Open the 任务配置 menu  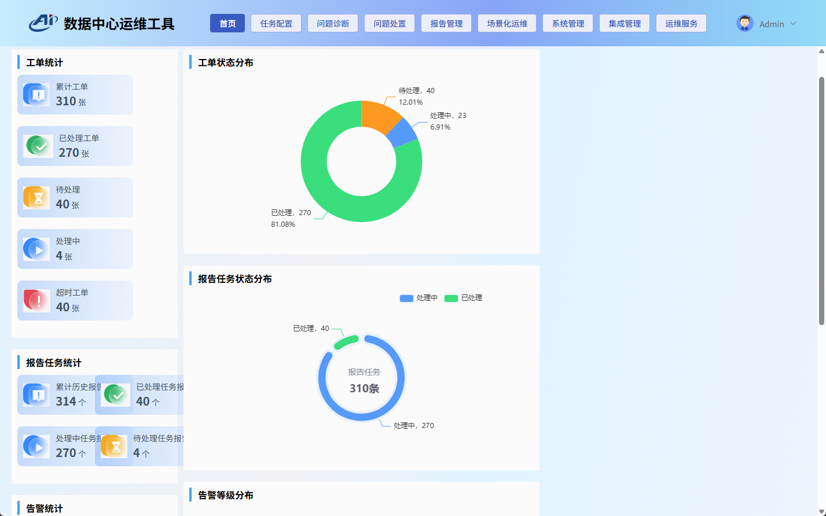[276, 23]
